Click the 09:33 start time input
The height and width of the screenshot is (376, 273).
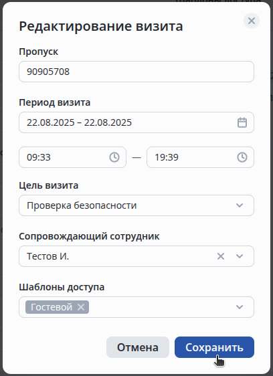(72, 157)
